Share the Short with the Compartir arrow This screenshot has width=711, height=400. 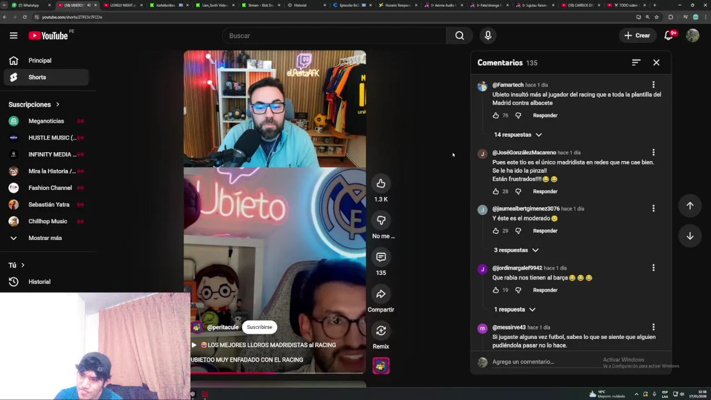(381, 294)
